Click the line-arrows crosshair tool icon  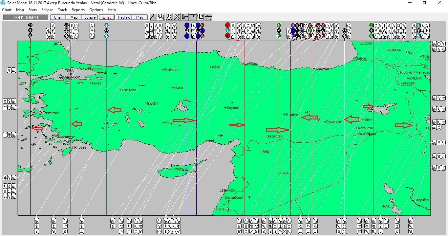click(x=193, y=17)
